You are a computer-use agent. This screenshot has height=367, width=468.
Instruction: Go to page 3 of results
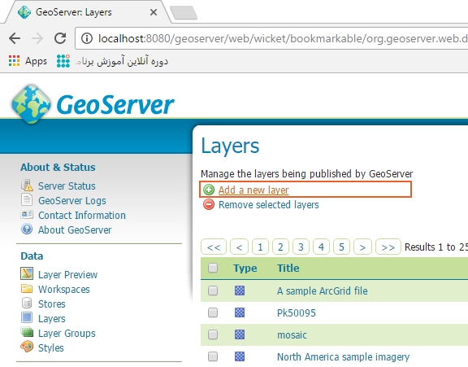pos(301,247)
